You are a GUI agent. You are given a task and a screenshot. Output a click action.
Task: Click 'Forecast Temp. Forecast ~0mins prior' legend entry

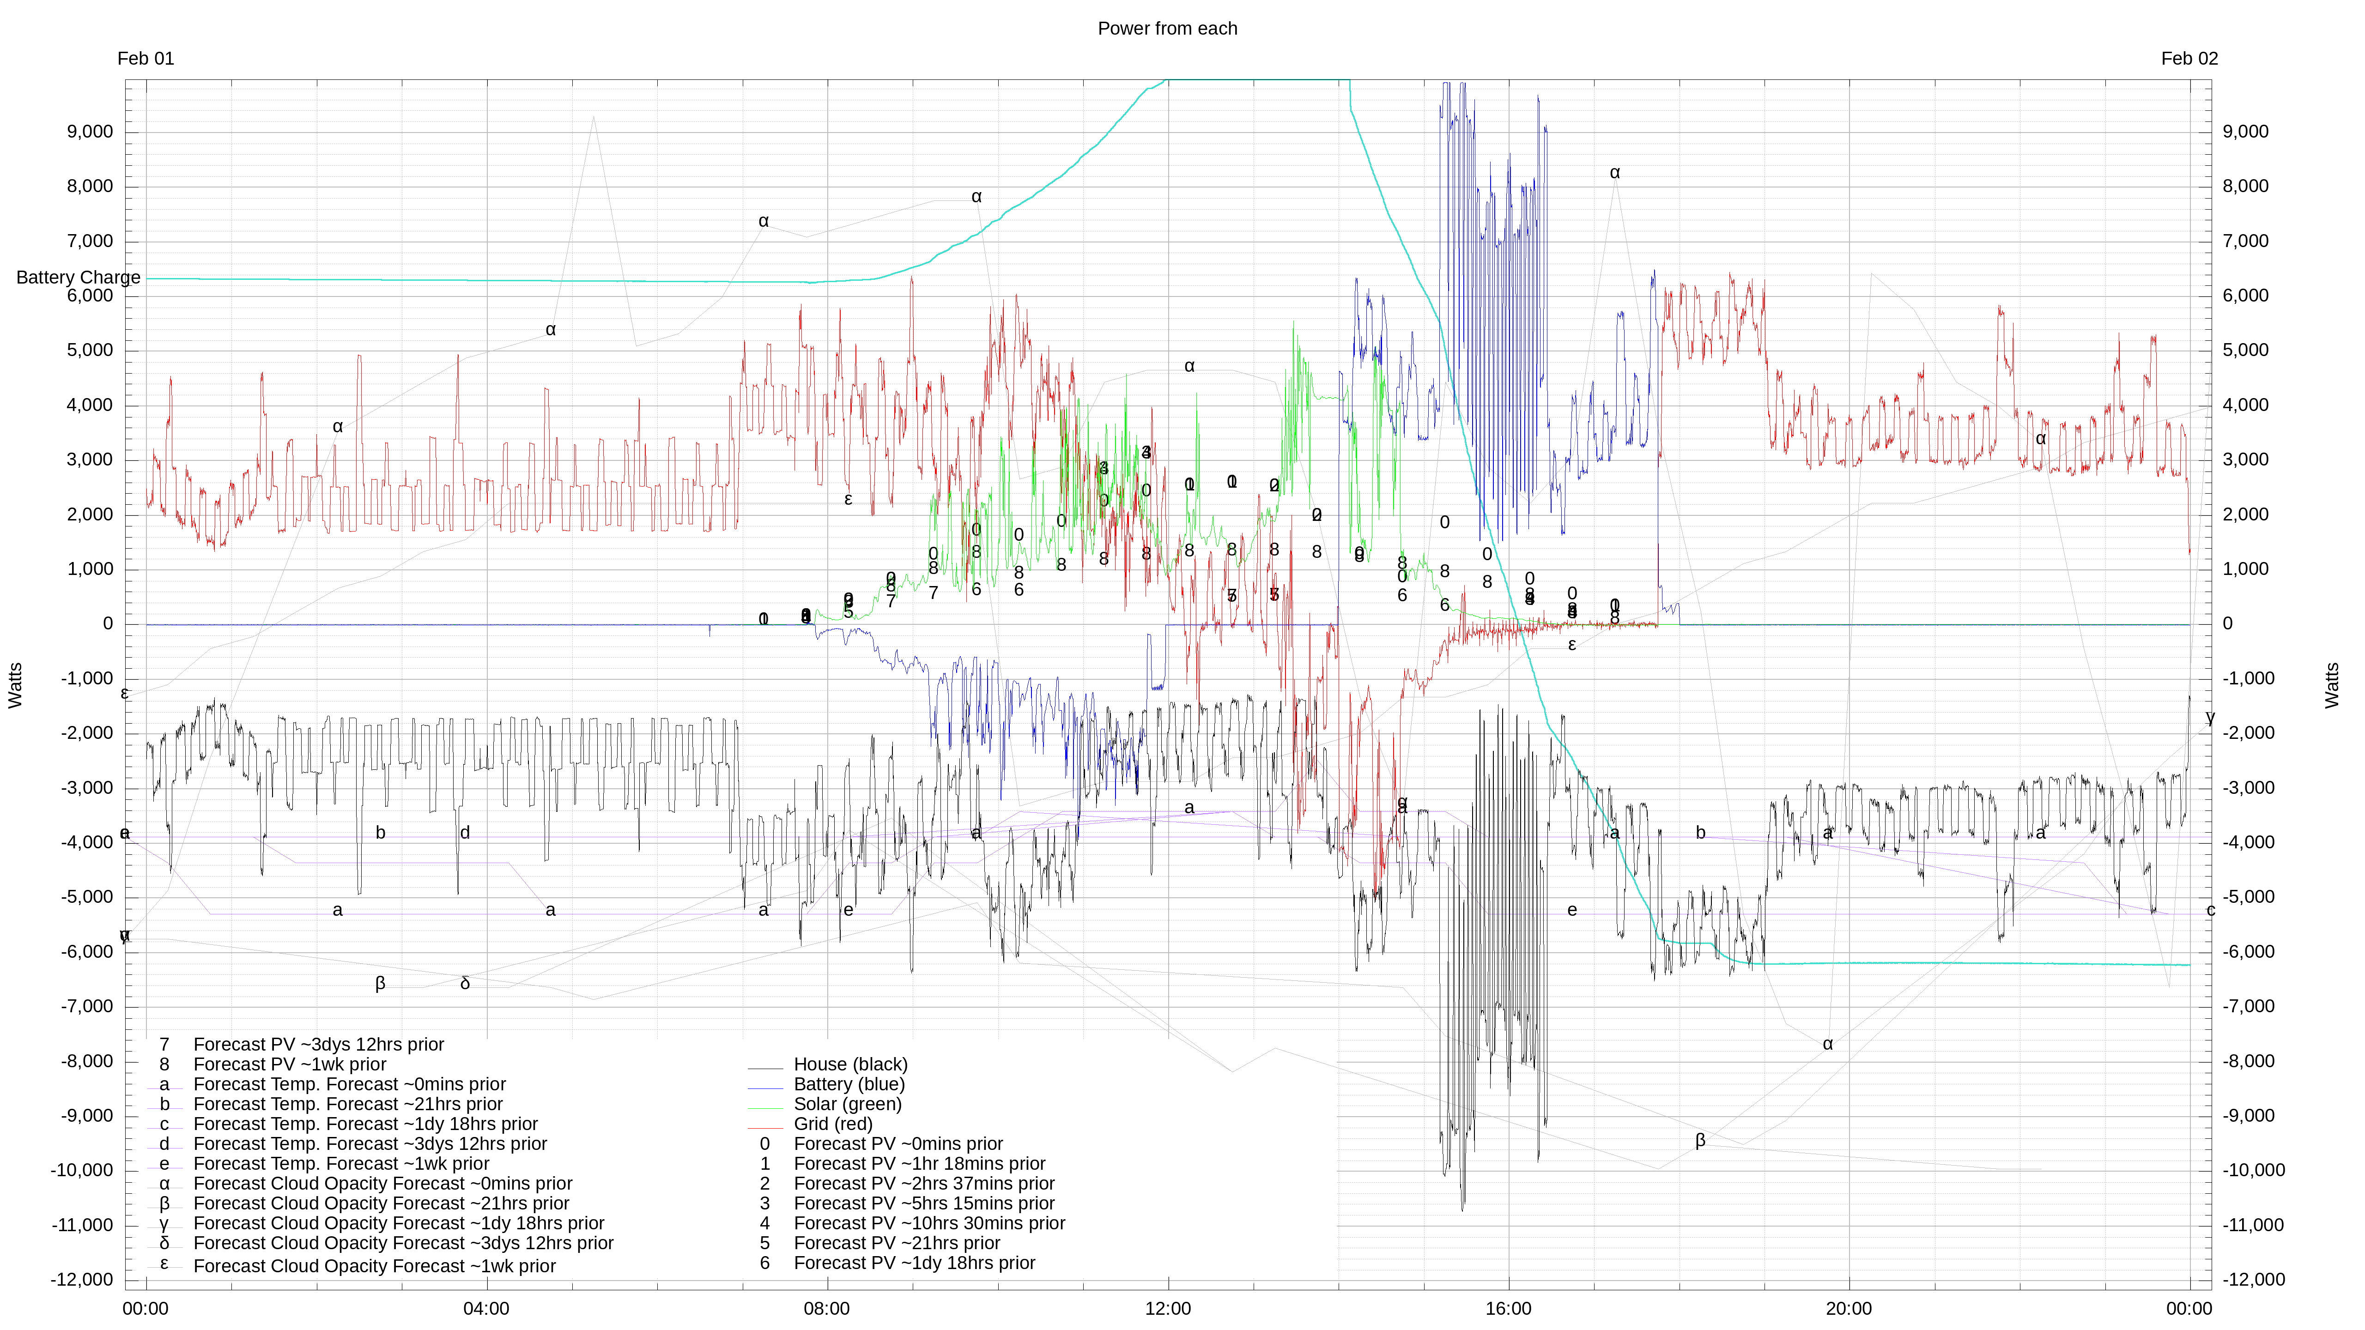pos(349,1085)
